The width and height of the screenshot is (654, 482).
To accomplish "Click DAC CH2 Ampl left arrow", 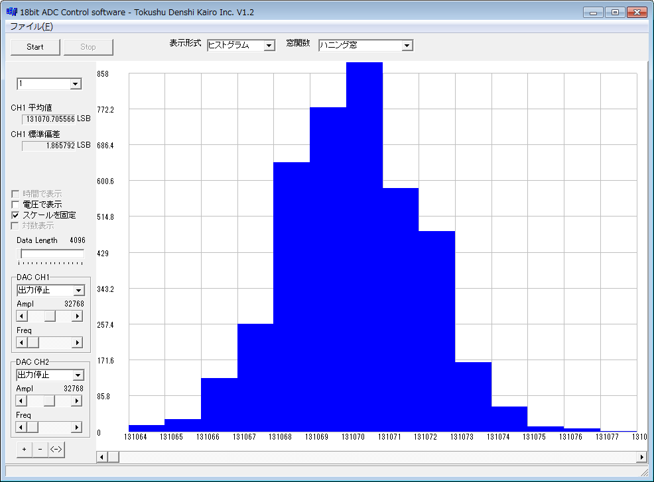I will pyautogui.click(x=22, y=401).
